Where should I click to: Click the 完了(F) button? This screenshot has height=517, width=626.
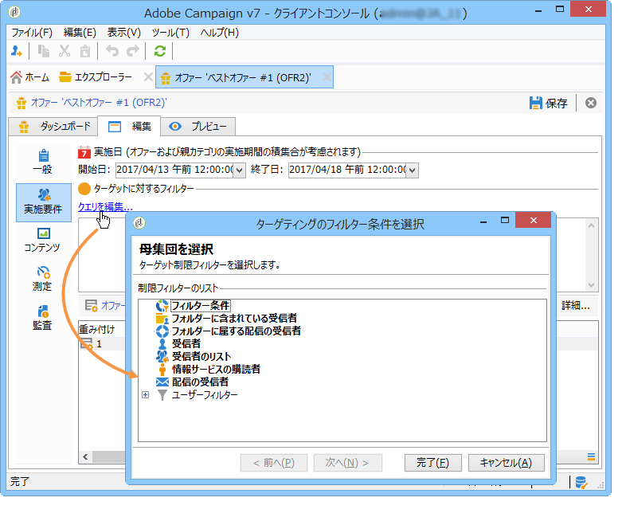click(x=432, y=463)
